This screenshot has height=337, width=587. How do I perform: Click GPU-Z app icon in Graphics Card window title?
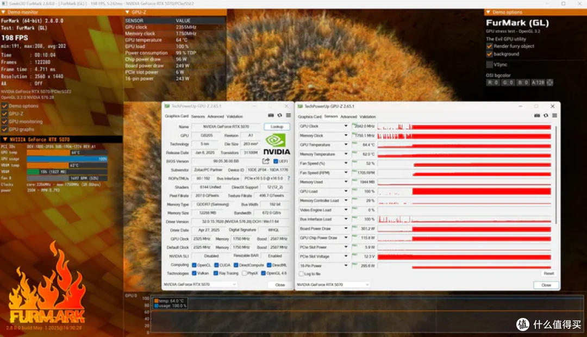(x=167, y=107)
